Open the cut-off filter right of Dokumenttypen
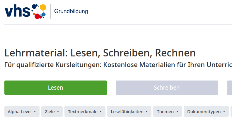 (231, 112)
